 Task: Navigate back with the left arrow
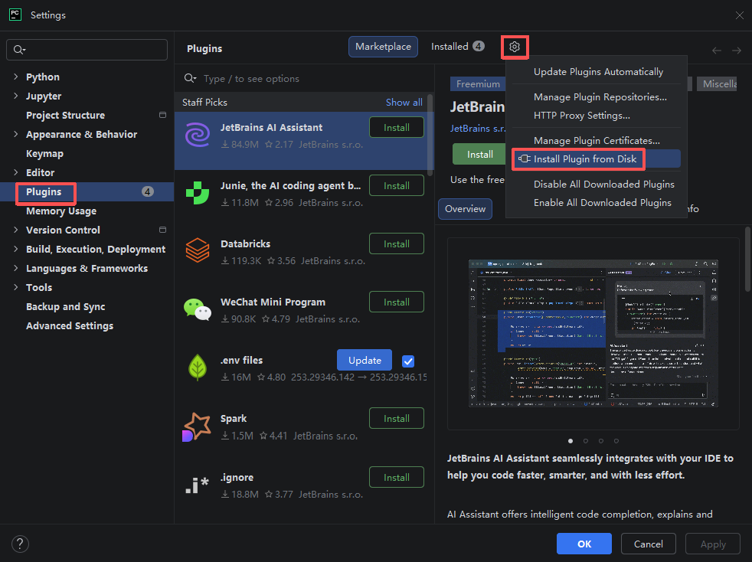tap(717, 51)
